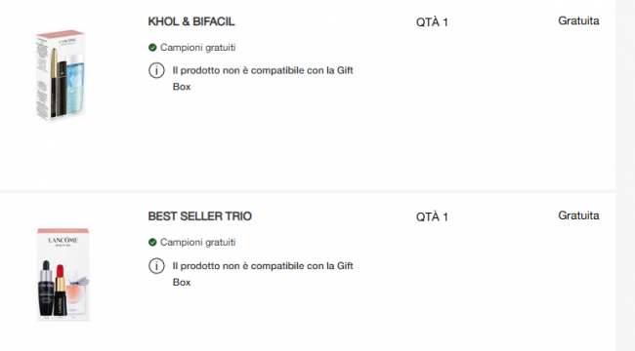This screenshot has width=635, height=351.
Task: Open KHOL & BIFACIL product image
Action: click(62, 75)
